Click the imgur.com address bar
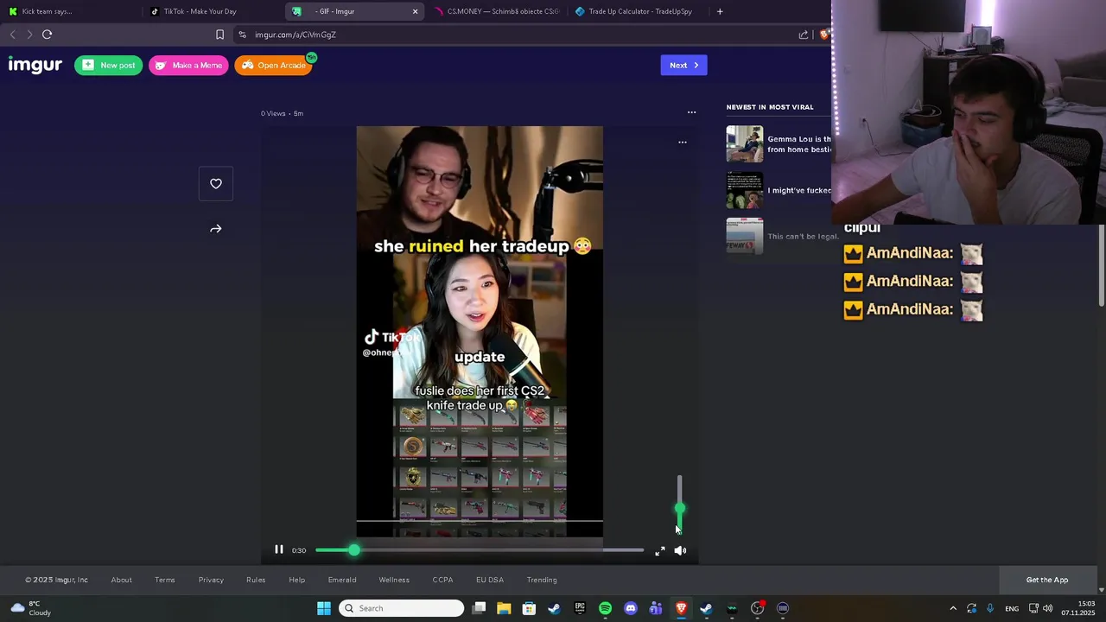Screen dimensions: 1106x622 tap(518, 35)
